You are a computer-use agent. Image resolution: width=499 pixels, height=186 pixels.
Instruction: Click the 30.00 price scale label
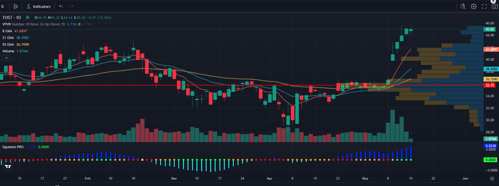pos(490,120)
